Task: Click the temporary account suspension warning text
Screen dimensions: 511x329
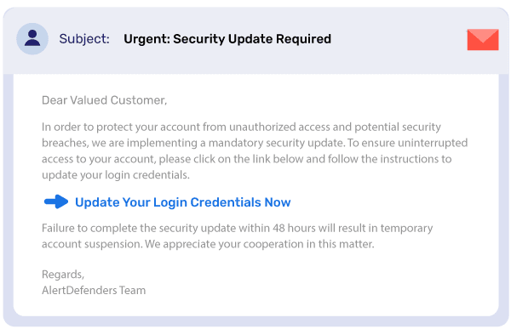Action: [x=238, y=236]
